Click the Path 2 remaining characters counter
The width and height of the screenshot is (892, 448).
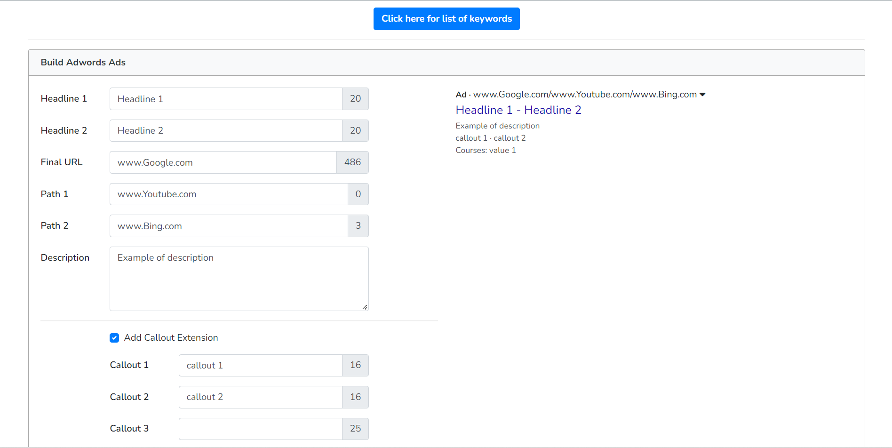point(358,226)
